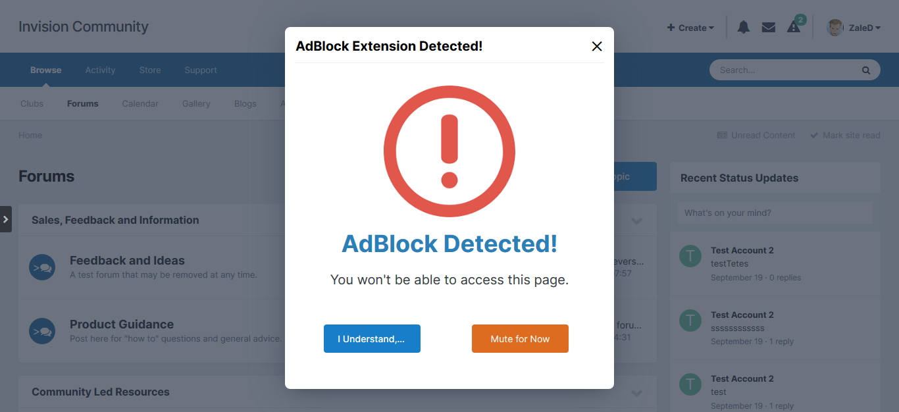Collapse Sales, Feedback and Information category
This screenshot has height=412, width=899.
(636, 220)
